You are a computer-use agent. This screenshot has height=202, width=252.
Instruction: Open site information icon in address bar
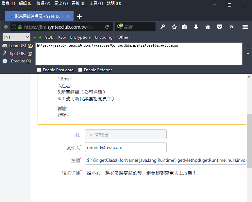14,27
